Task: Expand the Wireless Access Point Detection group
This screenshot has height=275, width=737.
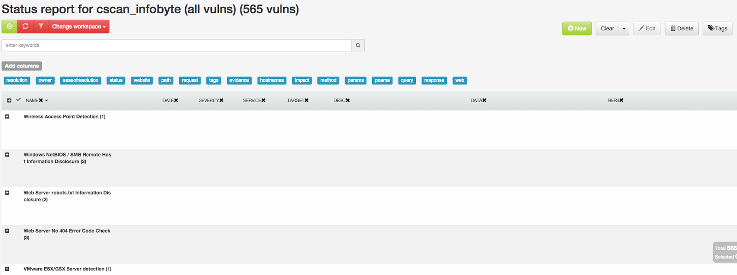Action: [x=7, y=117]
